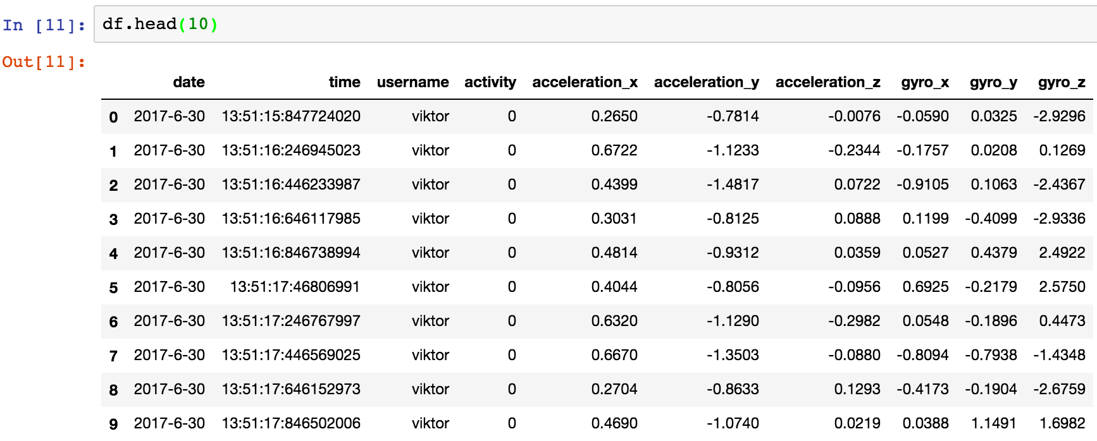Select the gyro_y column header

pyautogui.click(x=993, y=82)
